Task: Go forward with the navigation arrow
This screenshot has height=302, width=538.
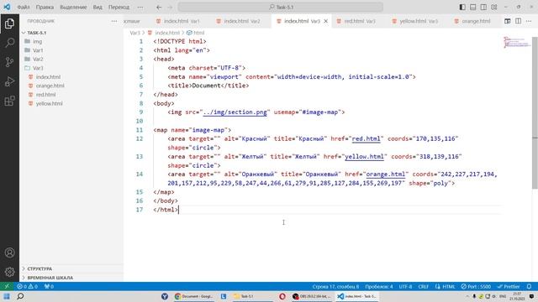Action: [x=170, y=8]
